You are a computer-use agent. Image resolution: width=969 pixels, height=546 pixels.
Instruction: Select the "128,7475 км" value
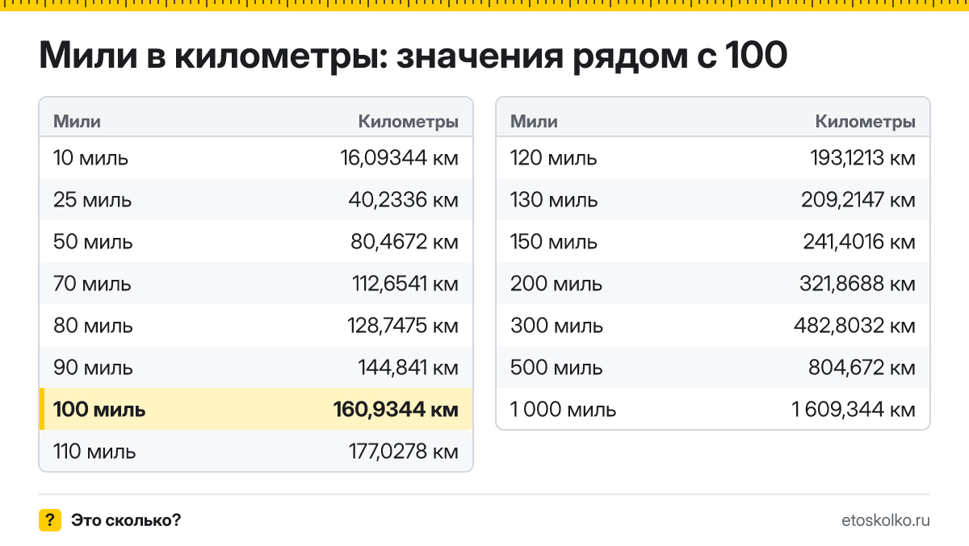click(404, 325)
